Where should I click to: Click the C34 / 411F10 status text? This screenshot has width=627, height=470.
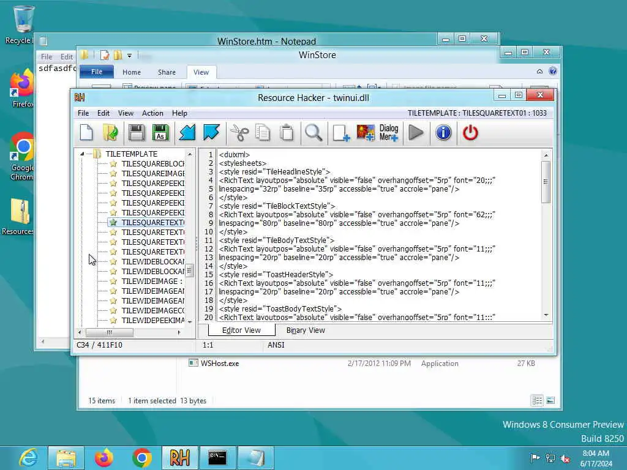point(100,345)
